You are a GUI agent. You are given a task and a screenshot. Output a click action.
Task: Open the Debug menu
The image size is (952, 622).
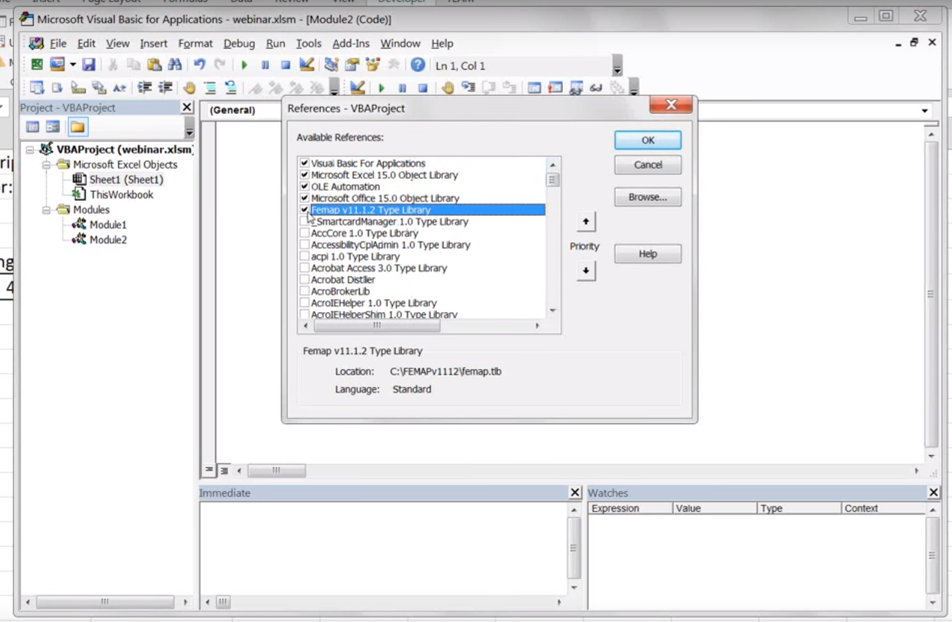coord(239,43)
